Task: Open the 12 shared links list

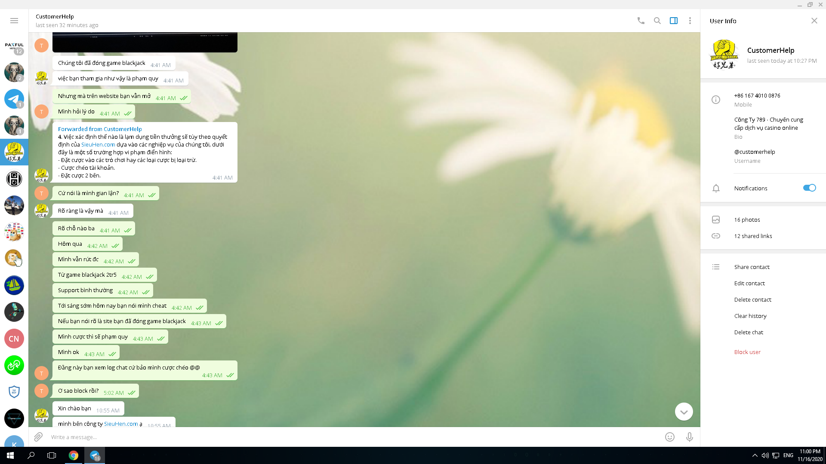Action: tap(753, 236)
